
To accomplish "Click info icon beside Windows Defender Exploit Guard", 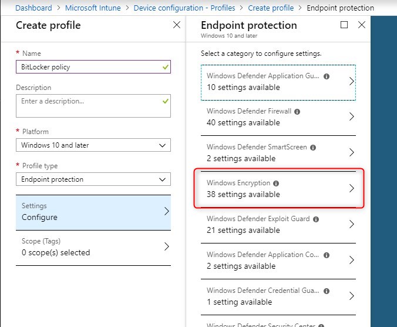I will coord(316,219).
